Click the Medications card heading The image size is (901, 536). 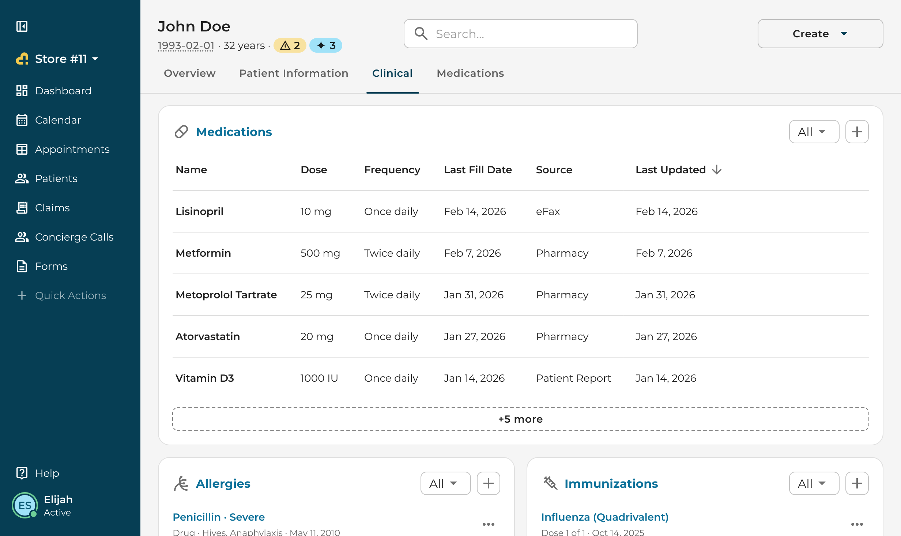tap(234, 132)
